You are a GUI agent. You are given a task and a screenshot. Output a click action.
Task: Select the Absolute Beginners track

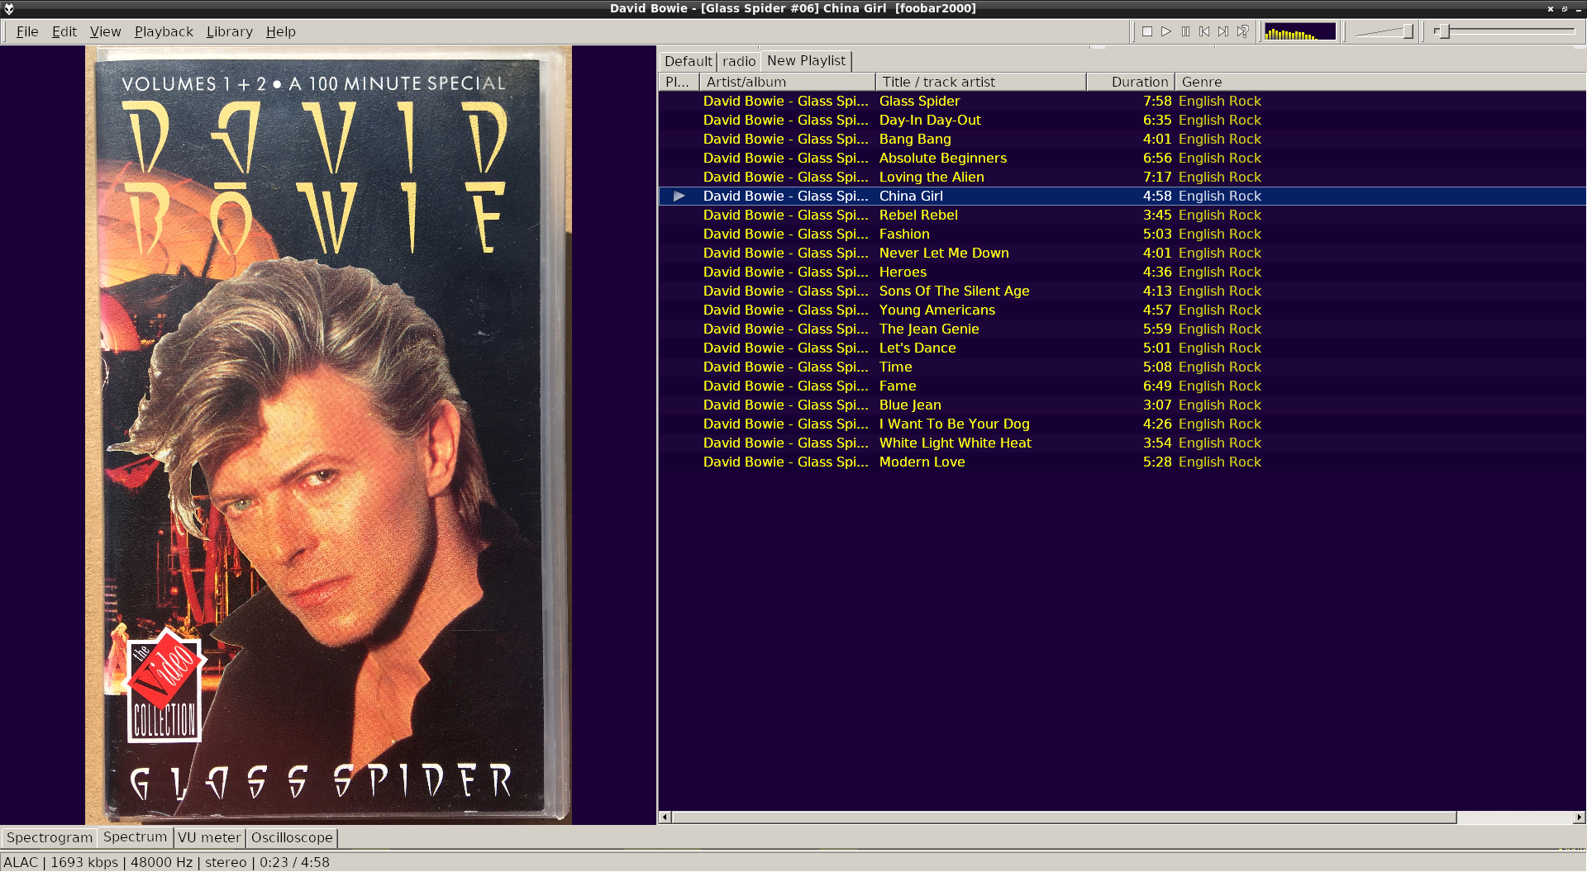pyautogui.click(x=942, y=158)
